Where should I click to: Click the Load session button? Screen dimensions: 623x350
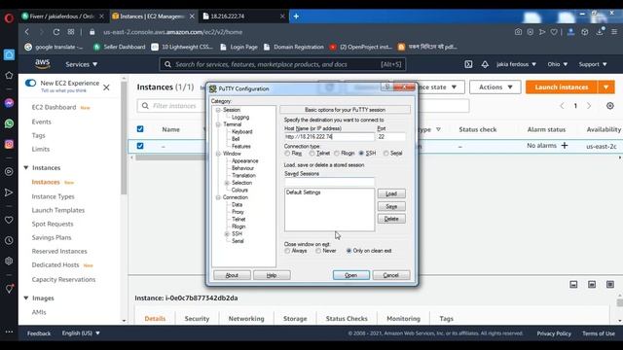[391, 193]
